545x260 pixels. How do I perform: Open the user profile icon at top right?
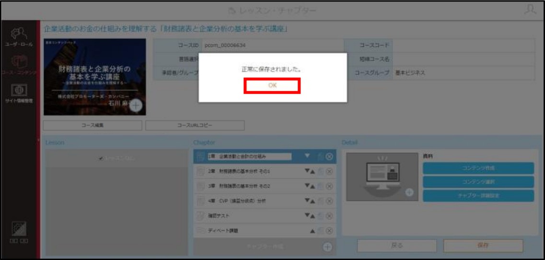click(x=531, y=10)
